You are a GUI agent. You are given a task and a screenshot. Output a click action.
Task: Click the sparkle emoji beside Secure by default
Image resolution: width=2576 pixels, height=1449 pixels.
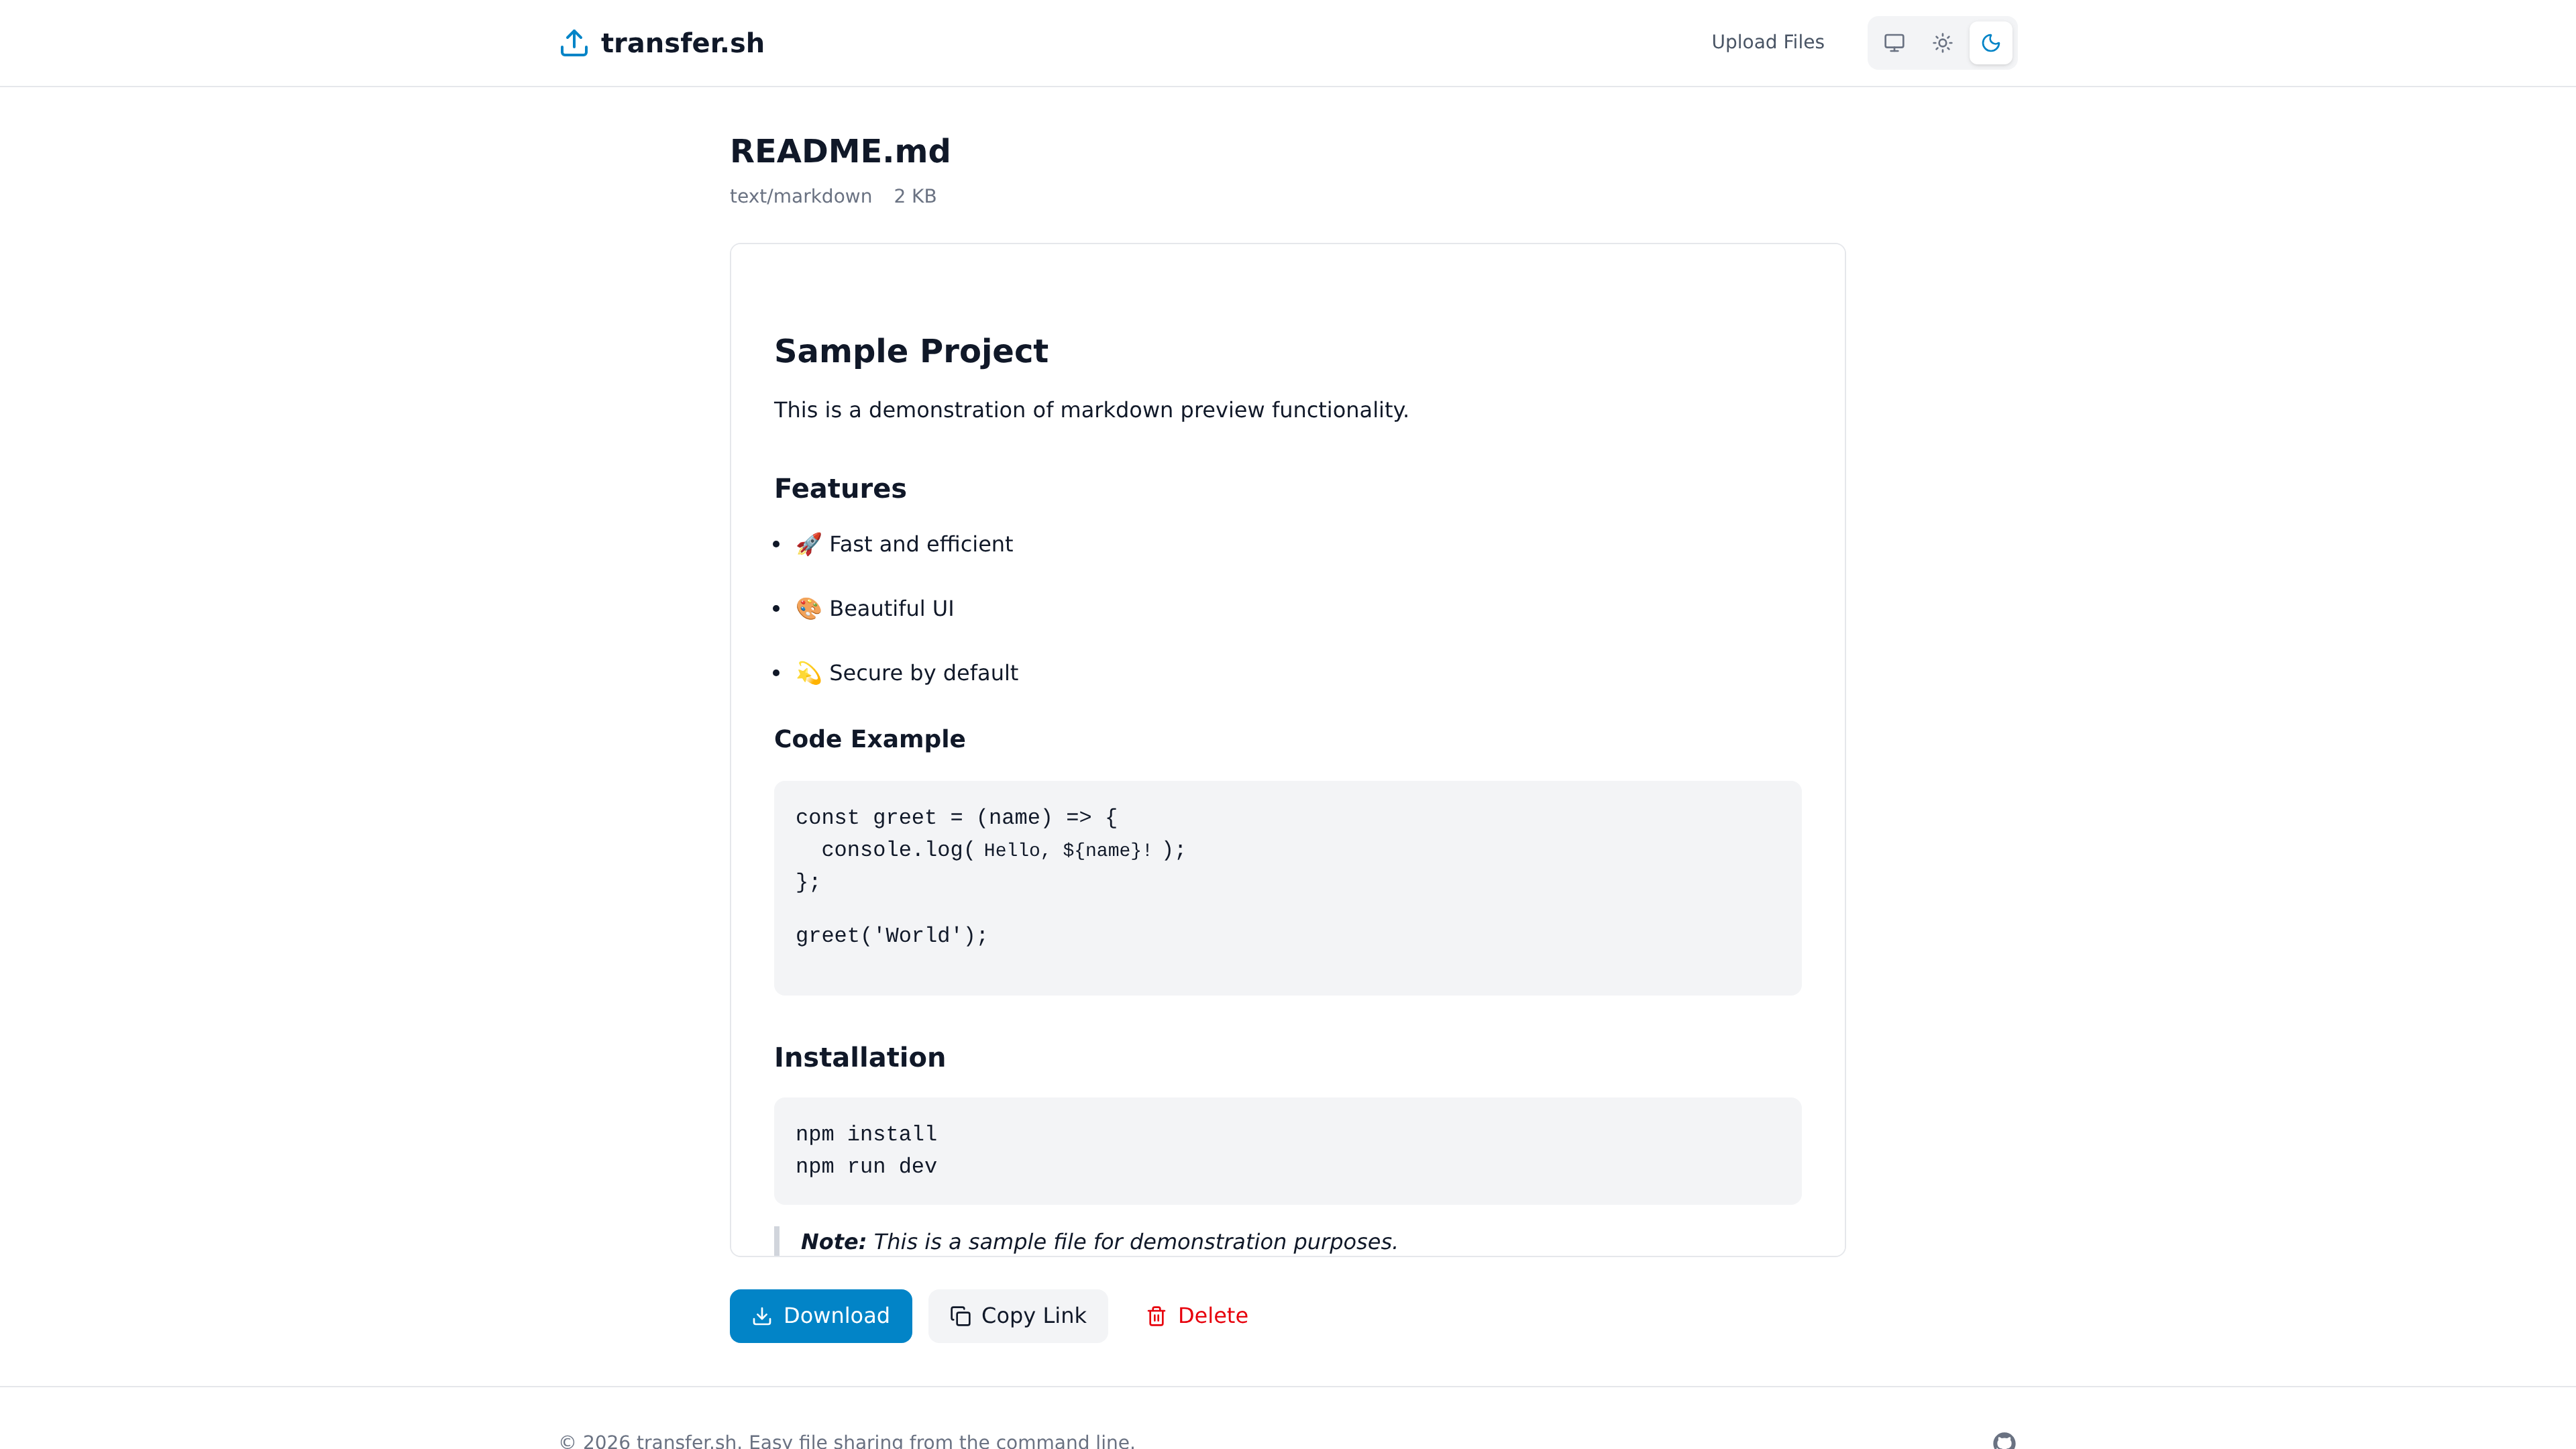click(x=808, y=672)
